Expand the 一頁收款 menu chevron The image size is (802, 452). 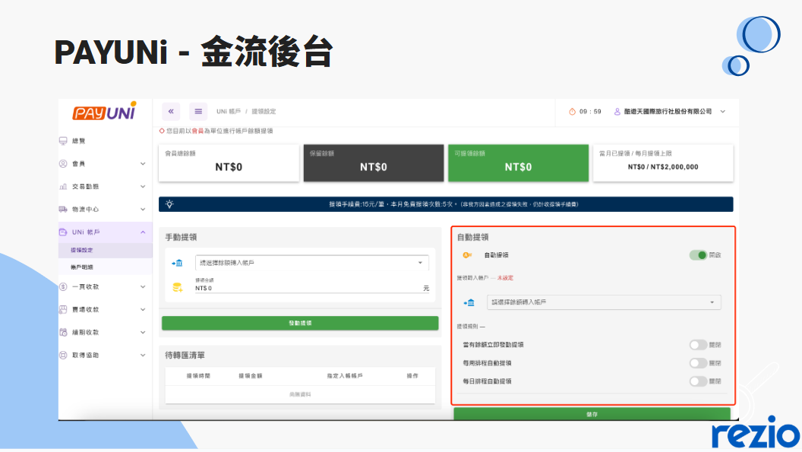[x=143, y=286]
